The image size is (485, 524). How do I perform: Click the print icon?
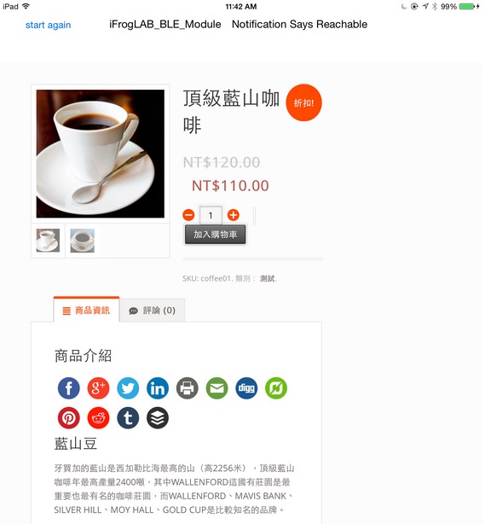(x=188, y=388)
